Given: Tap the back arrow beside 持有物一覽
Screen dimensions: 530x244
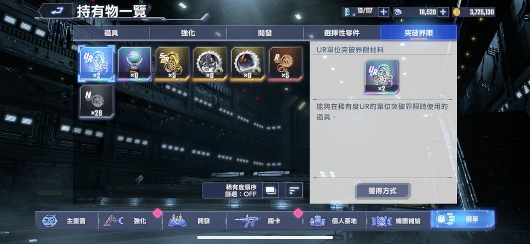Looking at the screenshot, I should 56,11.
